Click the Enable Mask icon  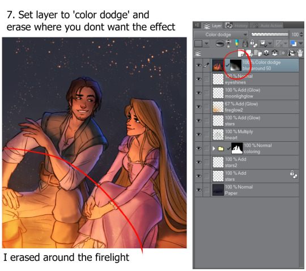pyautogui.click(x=263, y=43)
